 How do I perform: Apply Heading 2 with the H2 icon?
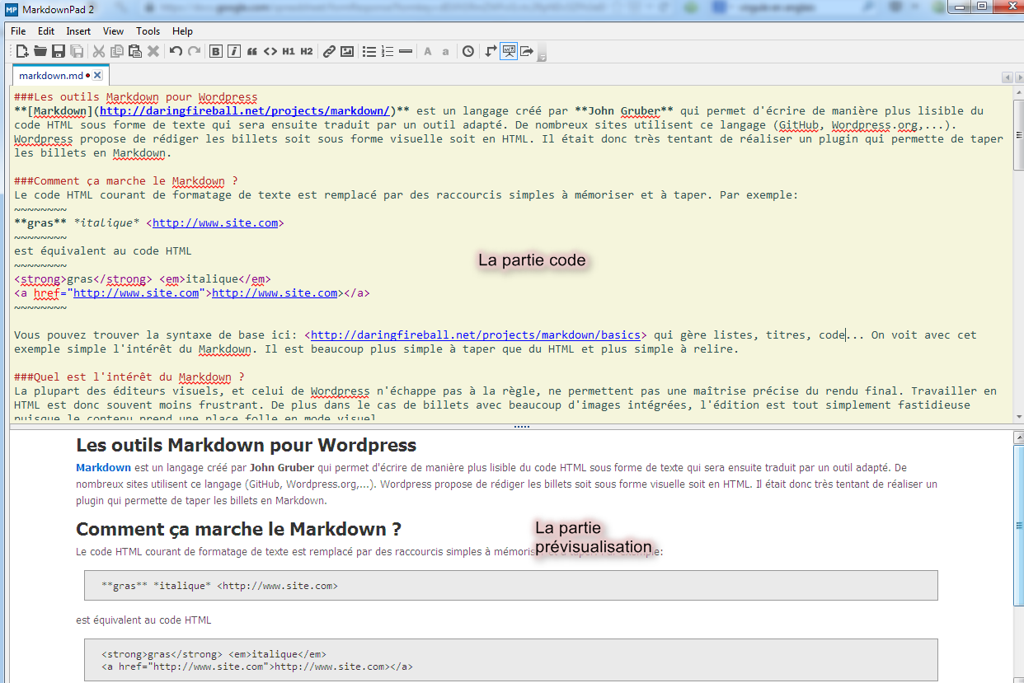[x=307, y=51]
